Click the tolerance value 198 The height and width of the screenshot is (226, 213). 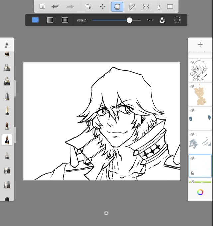pos(150,20)
